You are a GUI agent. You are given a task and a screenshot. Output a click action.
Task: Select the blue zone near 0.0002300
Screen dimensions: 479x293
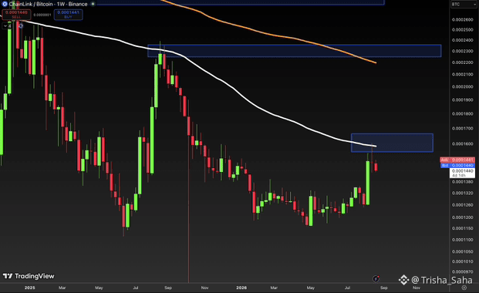pos(294,51)
